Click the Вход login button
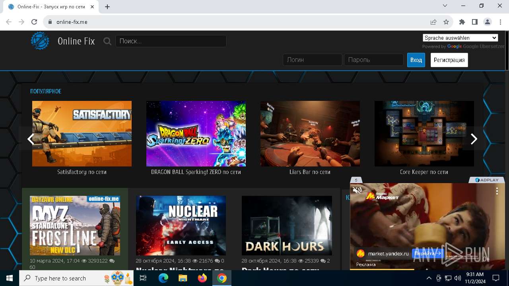The width and height of the screenshot is (509, 286). (x=416, y=60)
